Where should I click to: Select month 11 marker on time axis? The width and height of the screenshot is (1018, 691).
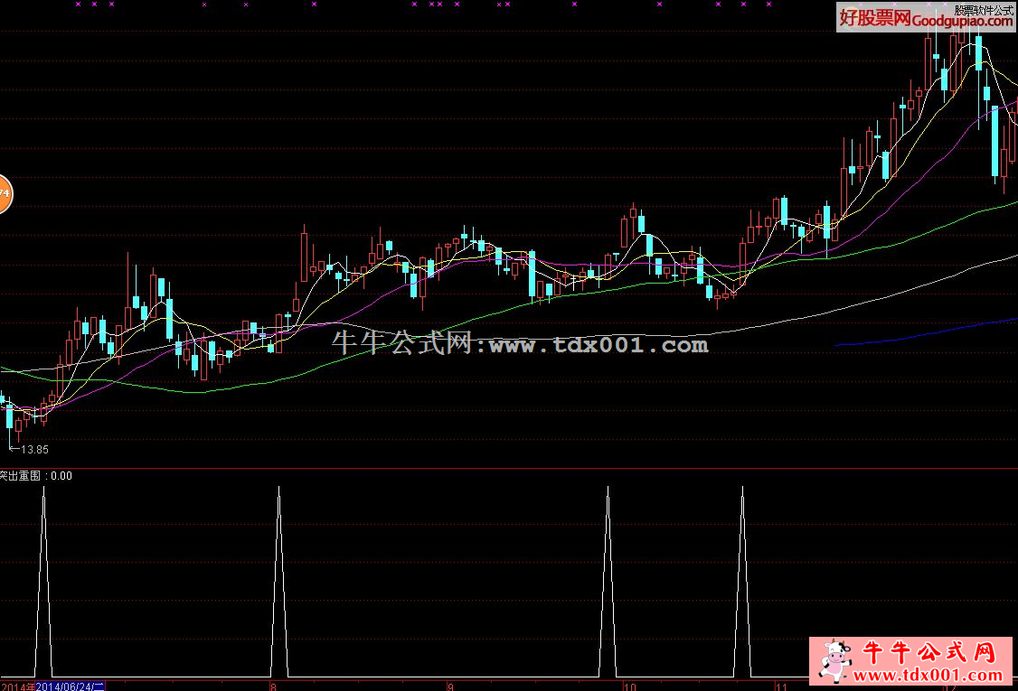787,686
